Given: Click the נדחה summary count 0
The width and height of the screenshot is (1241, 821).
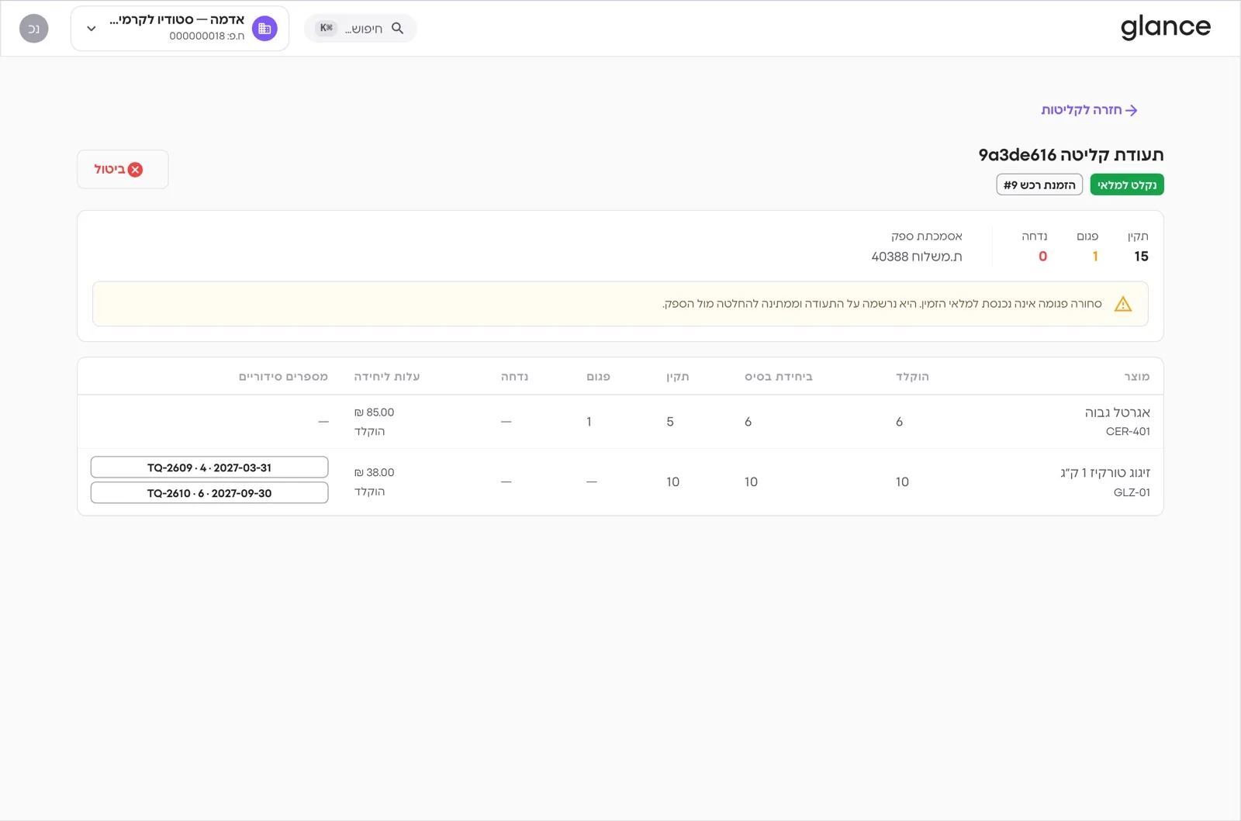Looking at the screenshot, I should 1042,257.
